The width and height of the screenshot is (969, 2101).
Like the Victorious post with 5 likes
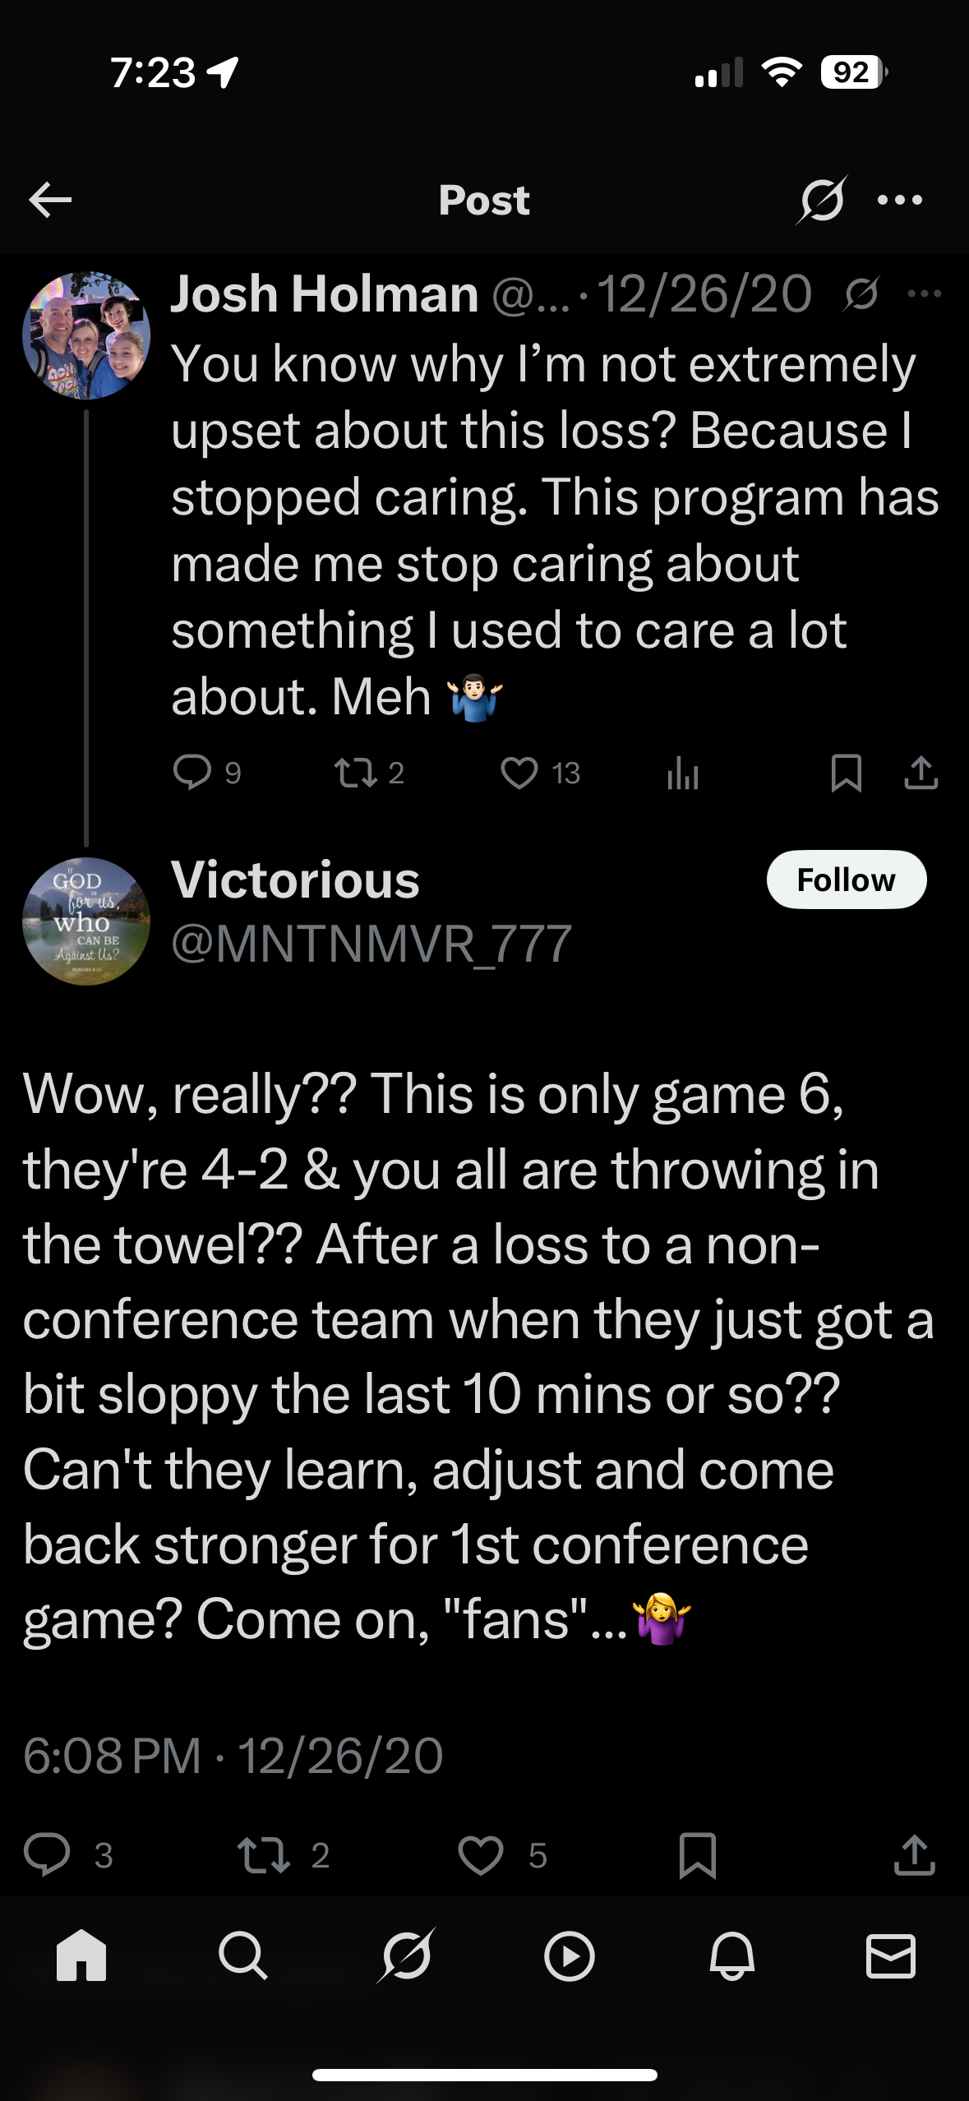click(481, 1854)
